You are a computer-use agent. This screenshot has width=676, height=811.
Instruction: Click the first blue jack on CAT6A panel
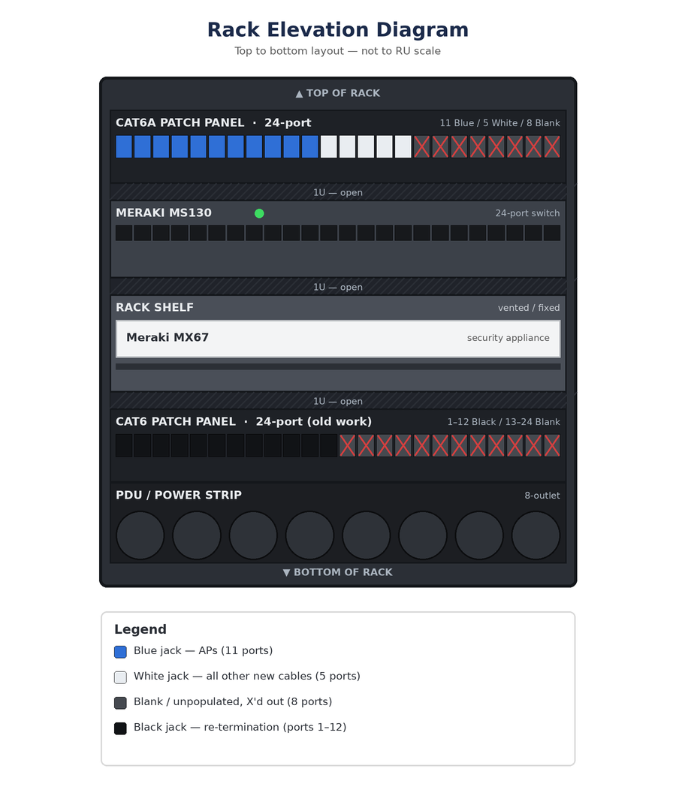tap(124, 147)
